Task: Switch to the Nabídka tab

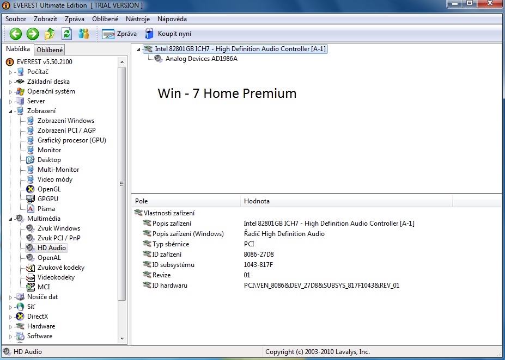Action: (18, 49)
